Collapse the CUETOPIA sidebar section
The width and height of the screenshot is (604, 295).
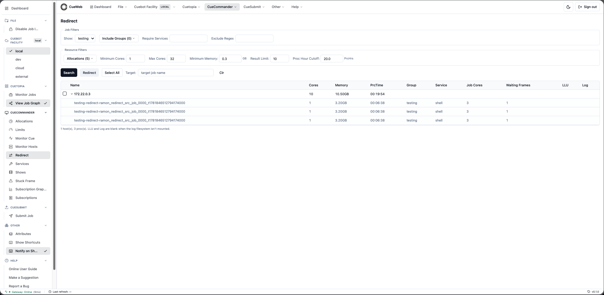point(46,86)
